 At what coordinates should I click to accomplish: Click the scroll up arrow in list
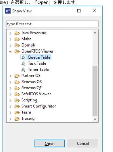95,33
